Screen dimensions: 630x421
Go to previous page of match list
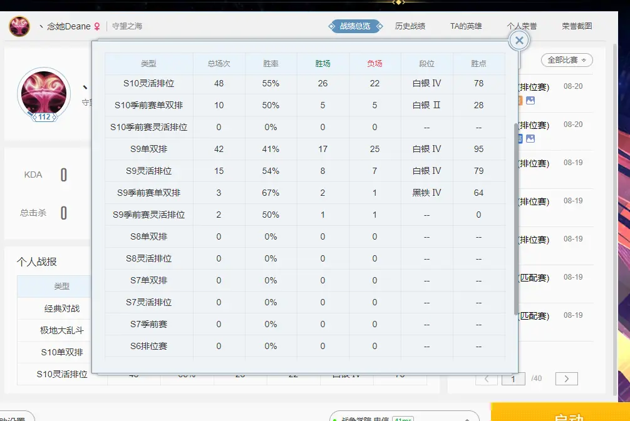coord(487,379)
